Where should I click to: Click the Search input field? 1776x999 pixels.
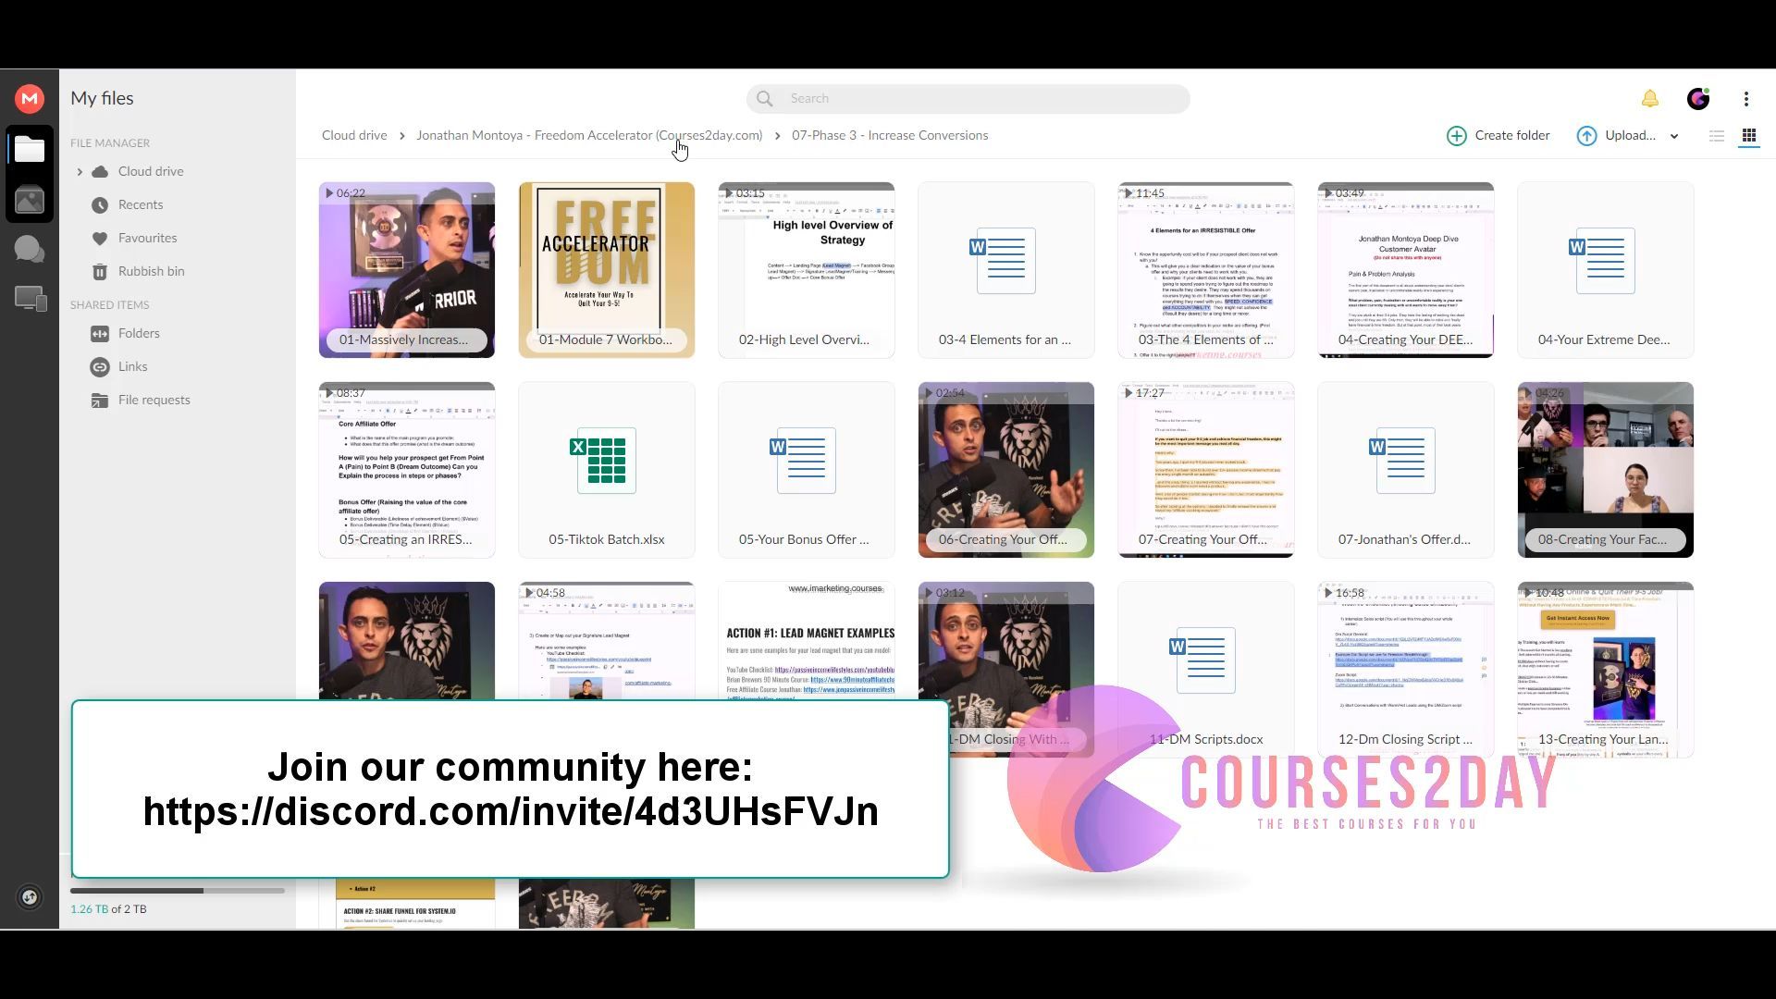point(968,98)
